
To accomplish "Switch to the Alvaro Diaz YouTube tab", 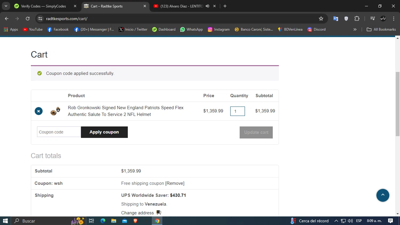I will (x=182, y=6).
